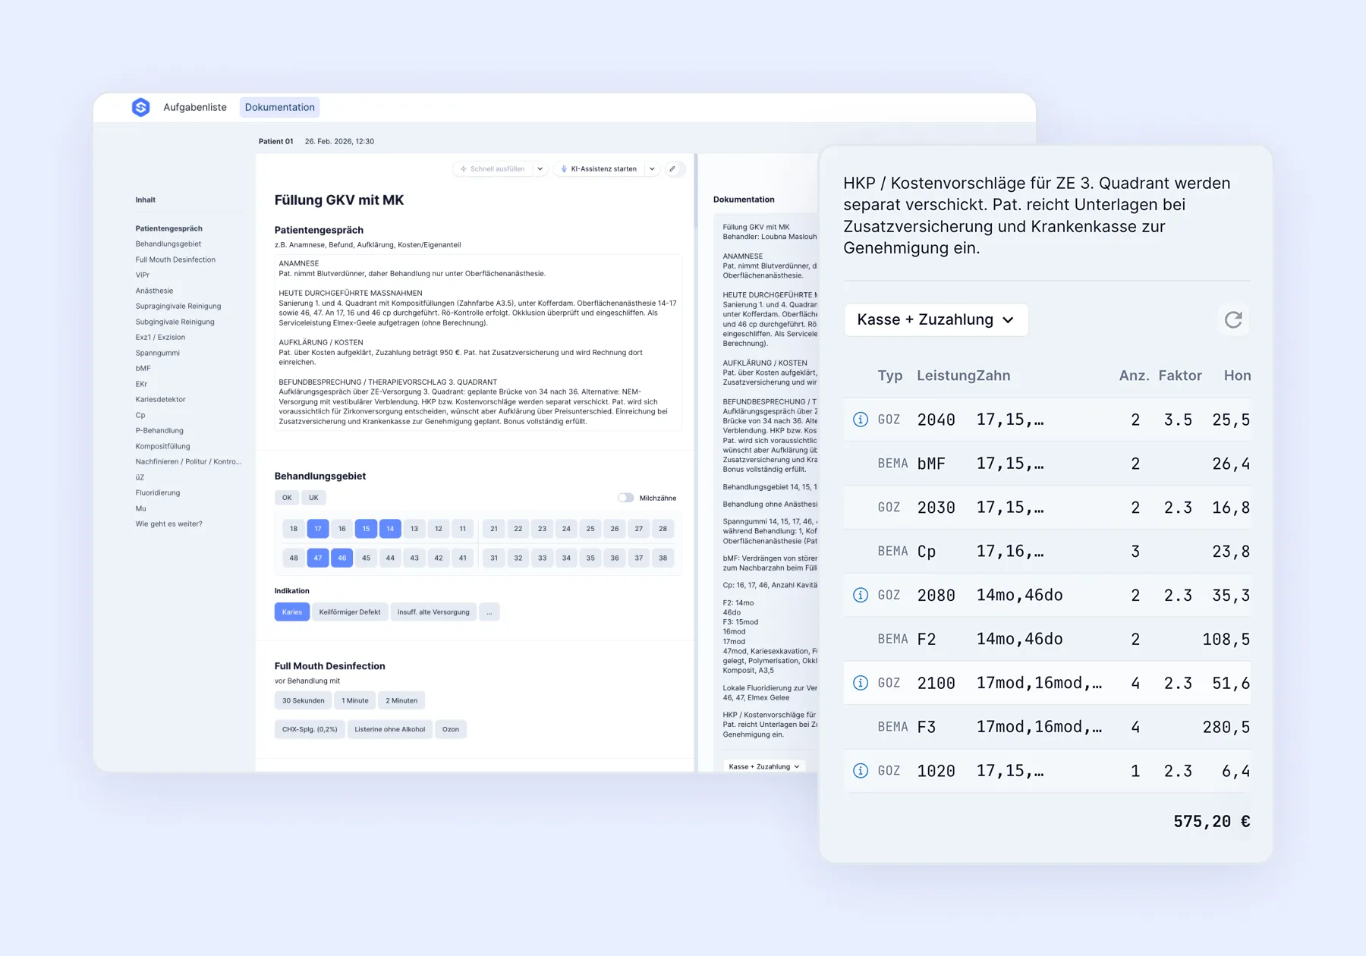This screenshot has height=956, width=1366.
Task: Open info icon for GOZ 2040 row
Action: 860,420
